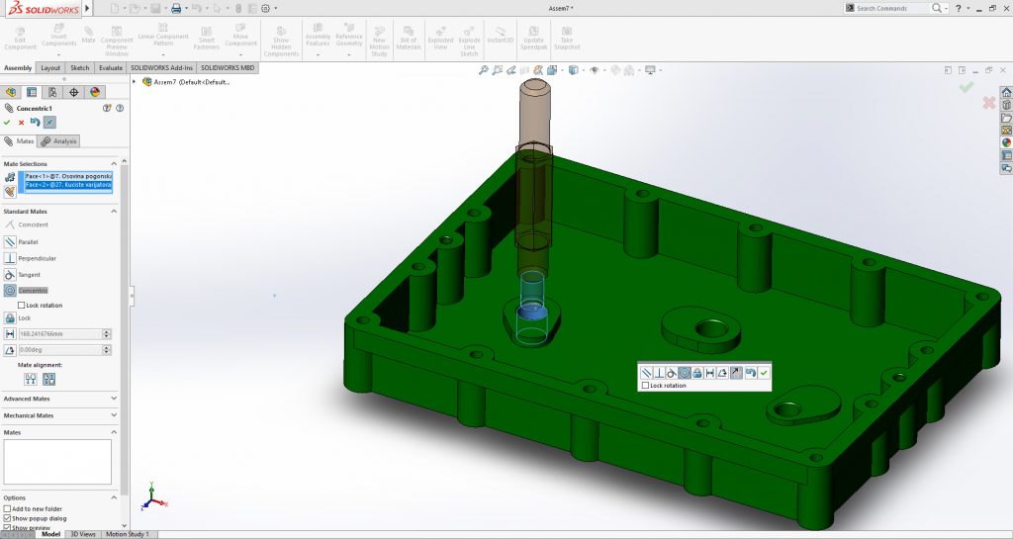1013x539 pixels.
Task: Undo the mate from the popup toolbar
Action: pyautogui.click(x=751, y=373)
